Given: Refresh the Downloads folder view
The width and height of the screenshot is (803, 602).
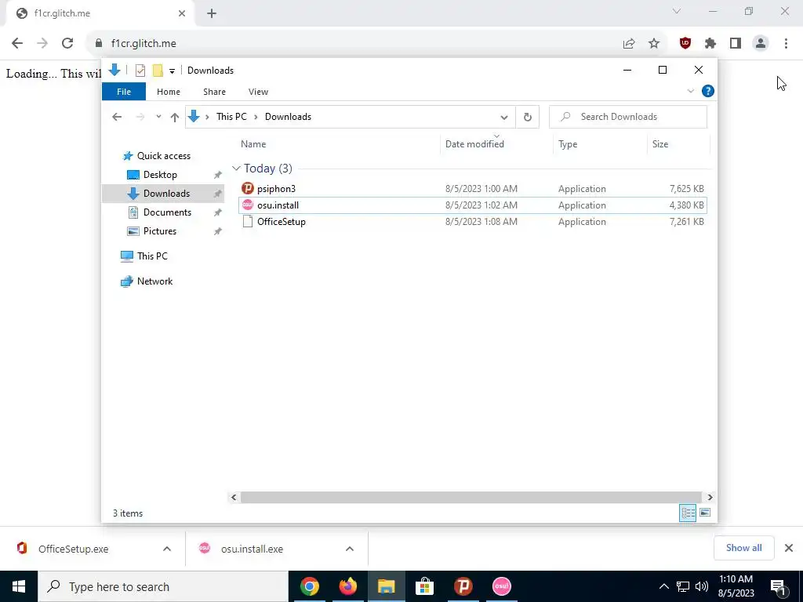Looking at the screenshot, I should coord(528,118).
